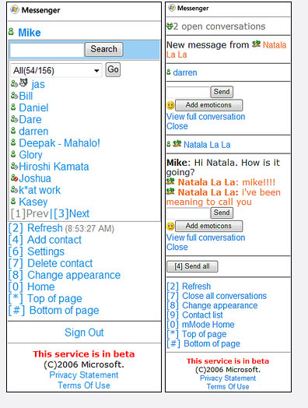Open contact k*at work
Screen dimensions: 308x408
(40, 190)
